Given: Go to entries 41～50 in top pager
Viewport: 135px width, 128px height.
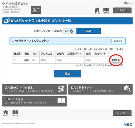Looking at the screenshot, I should point(119,49).
